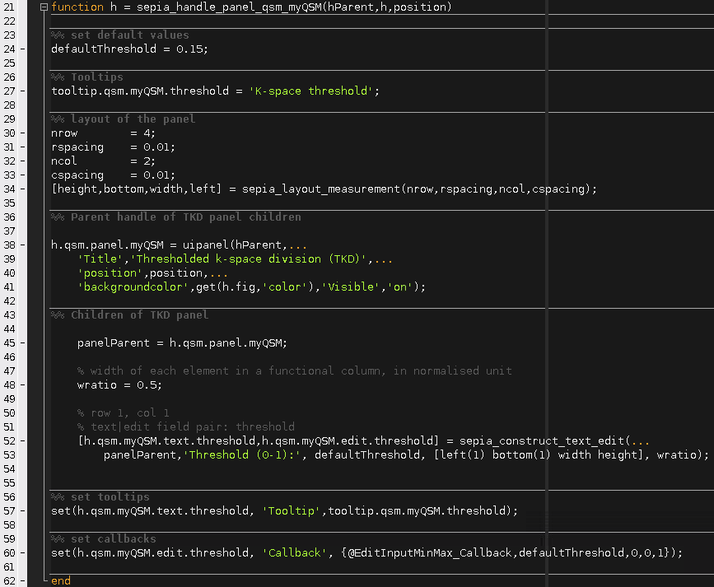Select line number 55 in the gutter
Screen dimensions: 714x587
[x=9, y=483]
